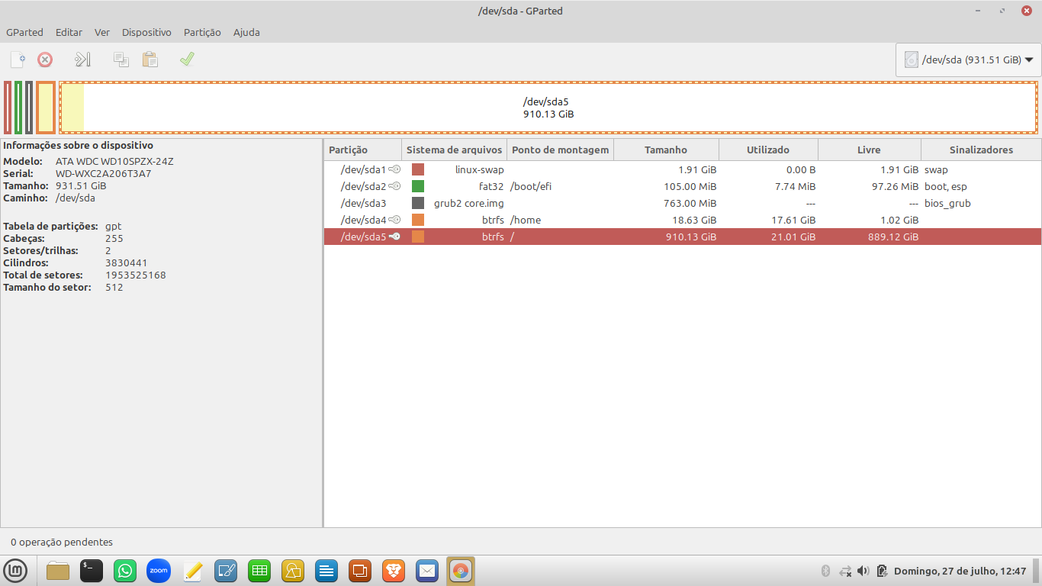Select the /dev/sda5 910.13 GiB map block
Image resolution: width=1042 pixels, height=586 pixels.
coord(548,108)
